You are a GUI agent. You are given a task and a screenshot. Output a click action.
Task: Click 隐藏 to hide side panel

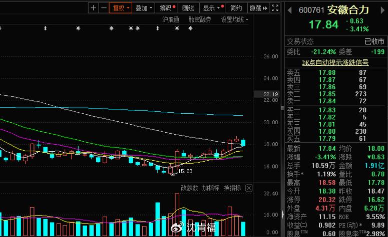258,8
